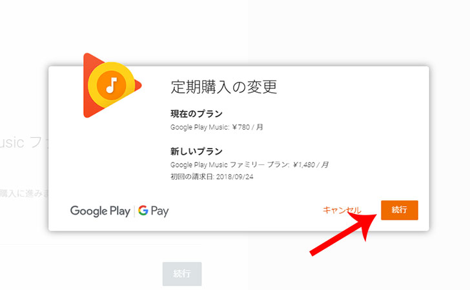Click the white music note in the logo
The height and width of the screenshot is (290, 470).
click(x=112, y=85)
